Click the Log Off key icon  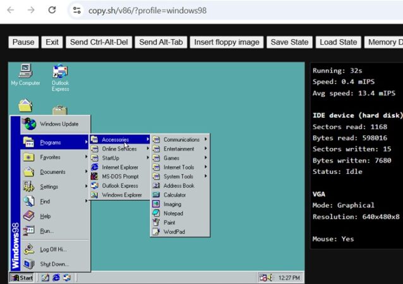pos(28,249)
